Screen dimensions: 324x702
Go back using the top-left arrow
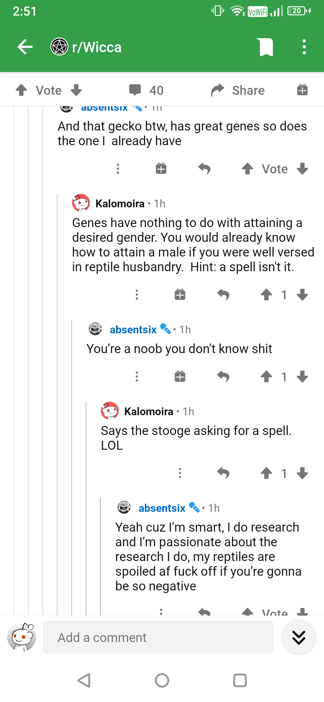point(25,47)
